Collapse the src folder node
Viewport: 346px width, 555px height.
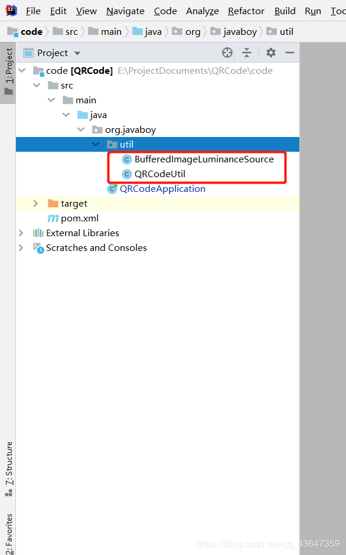point(37,85)
